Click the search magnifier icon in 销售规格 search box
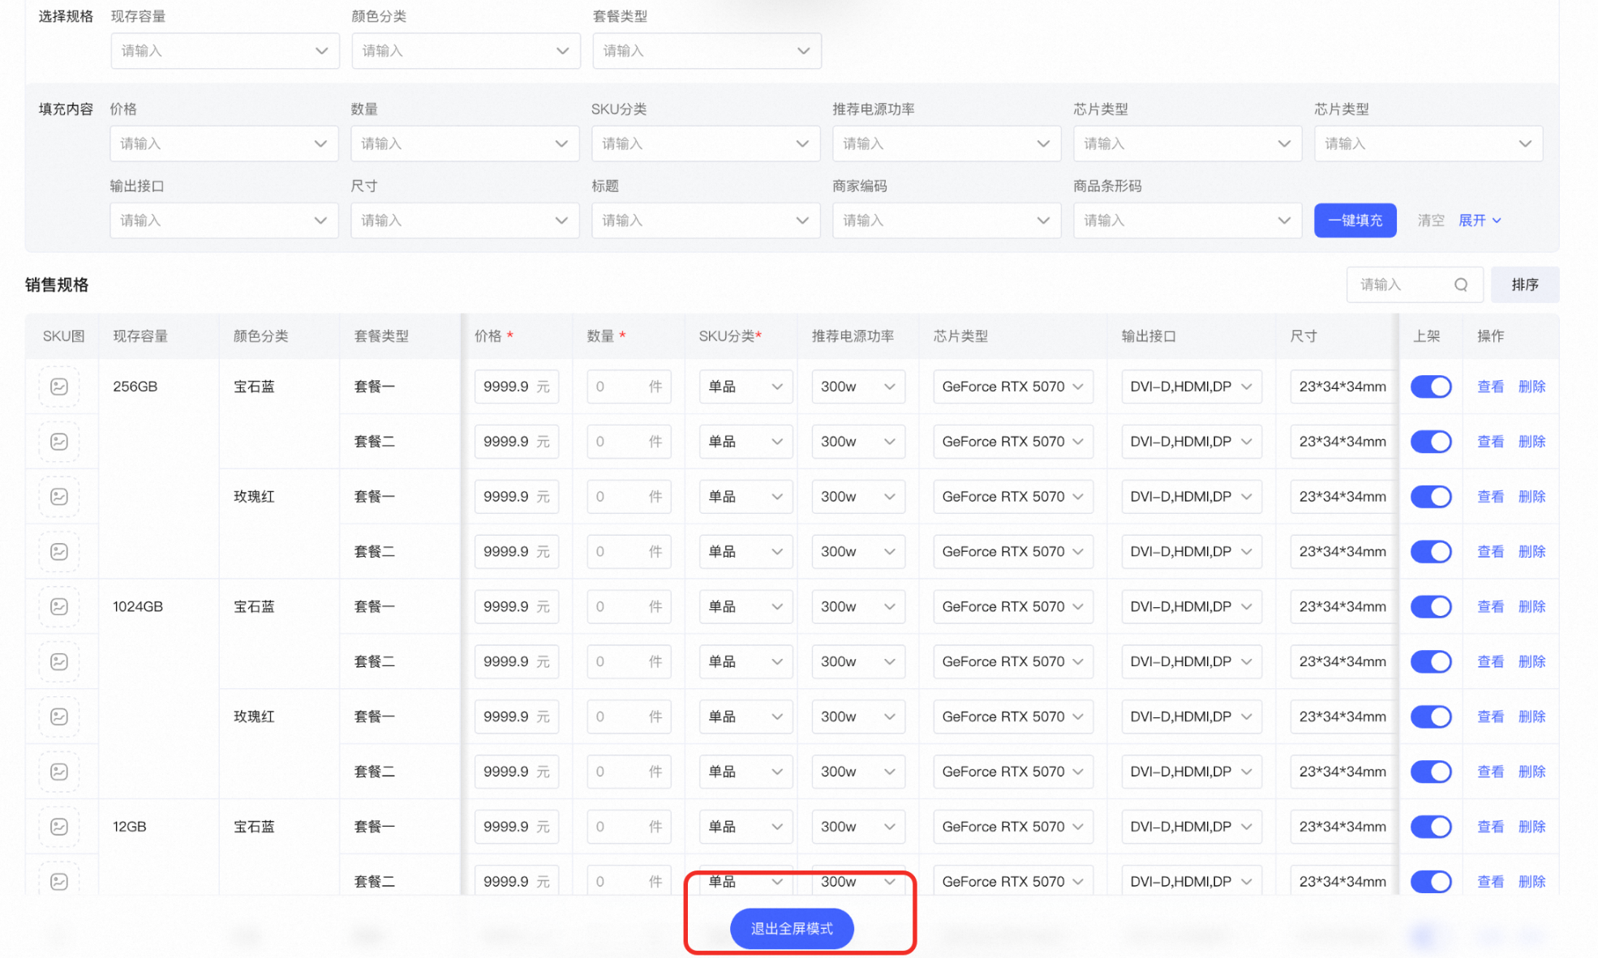Viewport: 1598px width, 958px height. coord(1461,284)
